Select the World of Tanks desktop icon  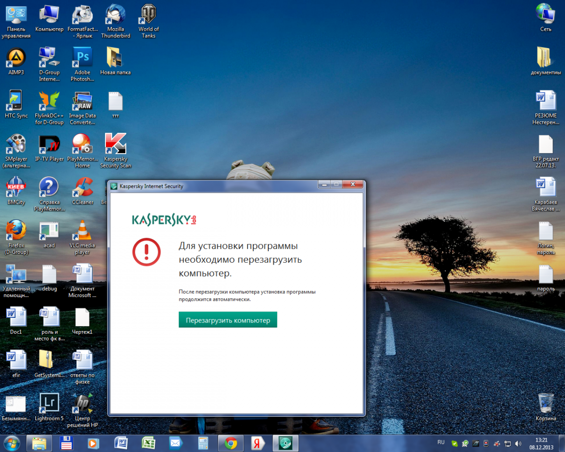148,21
